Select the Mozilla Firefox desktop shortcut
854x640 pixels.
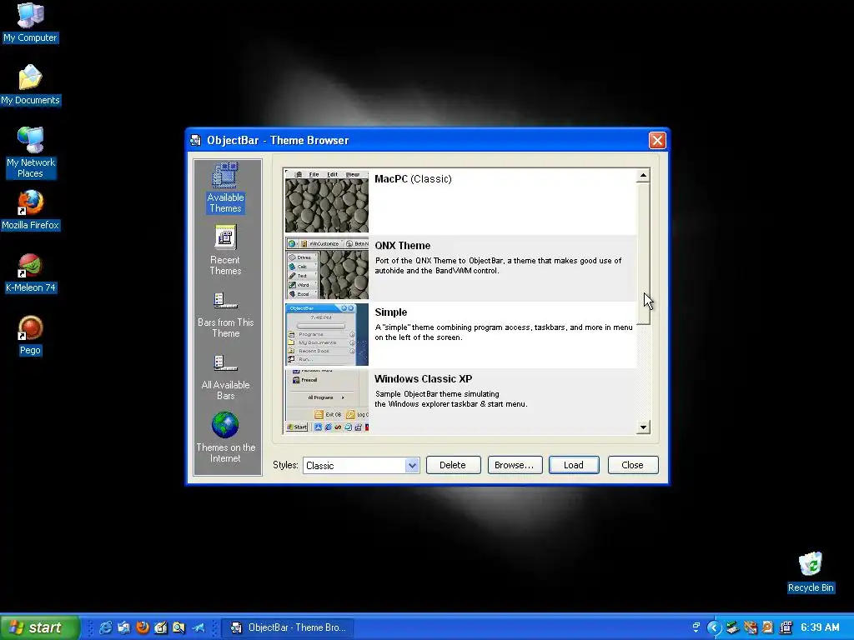click(x=30, y=211)
